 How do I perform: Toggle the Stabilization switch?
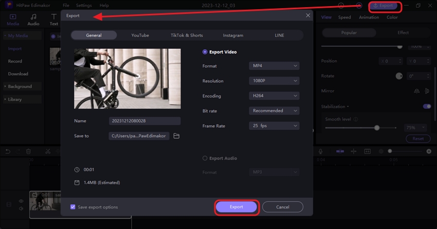click(x=427, y=106)
